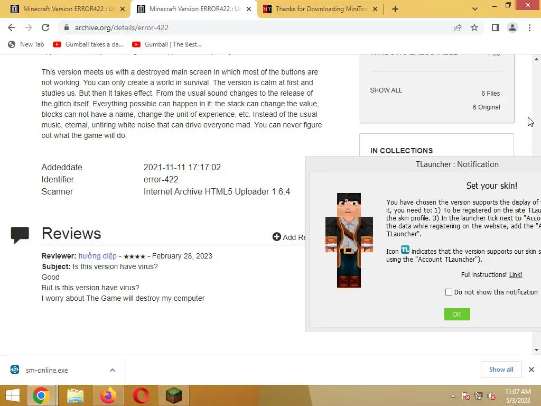Viewport: 541px width, 406px height.
Task: Close the downloads bar
Action: [x=531, y=370]
